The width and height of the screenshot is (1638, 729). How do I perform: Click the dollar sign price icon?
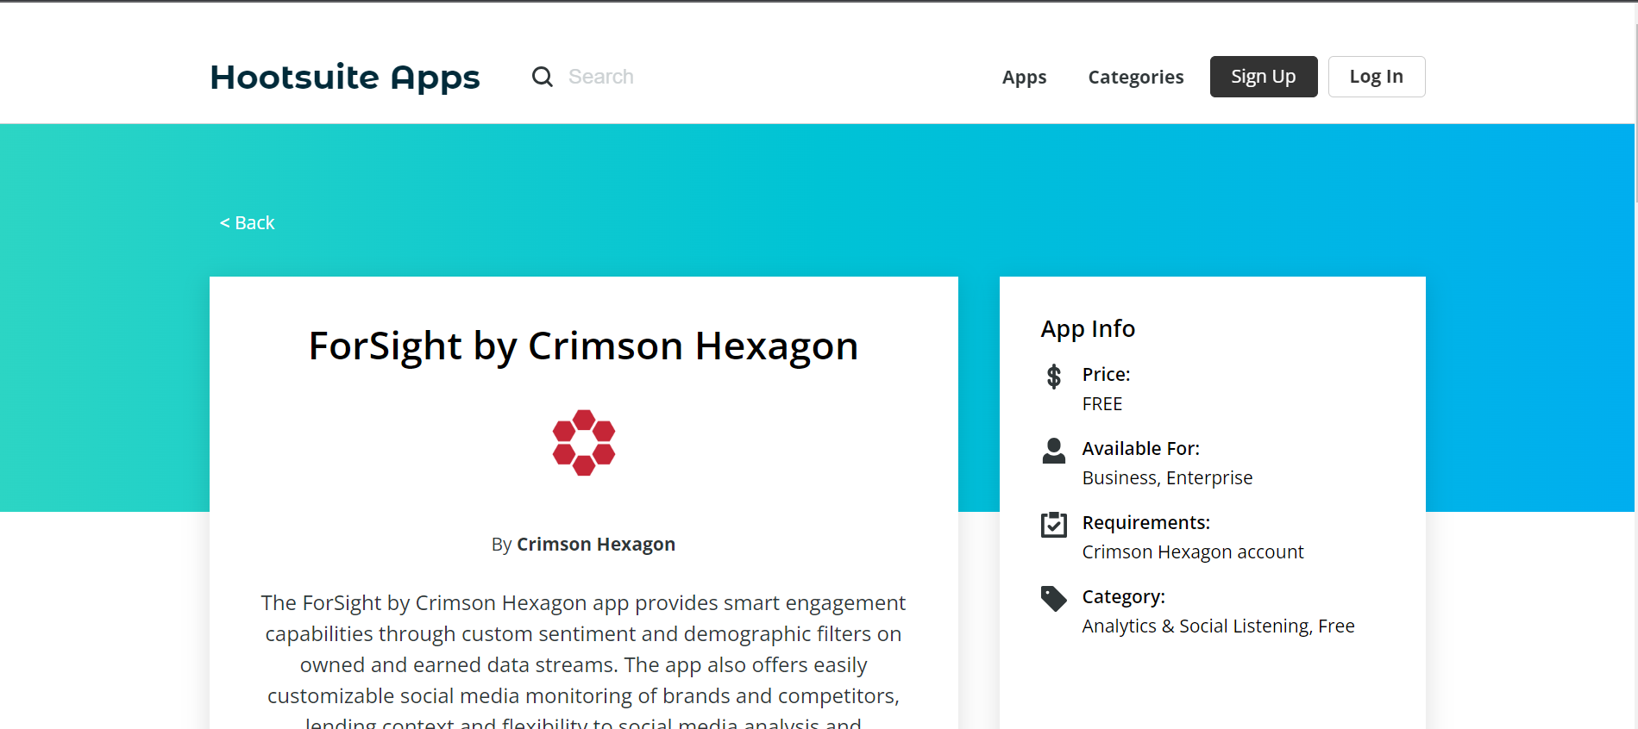tap(1053, 376)
